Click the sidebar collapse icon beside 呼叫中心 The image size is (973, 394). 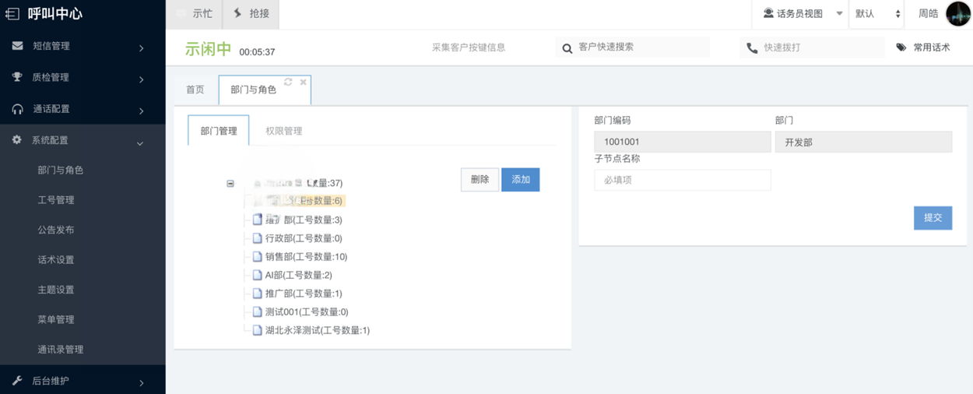coord(12,14)
